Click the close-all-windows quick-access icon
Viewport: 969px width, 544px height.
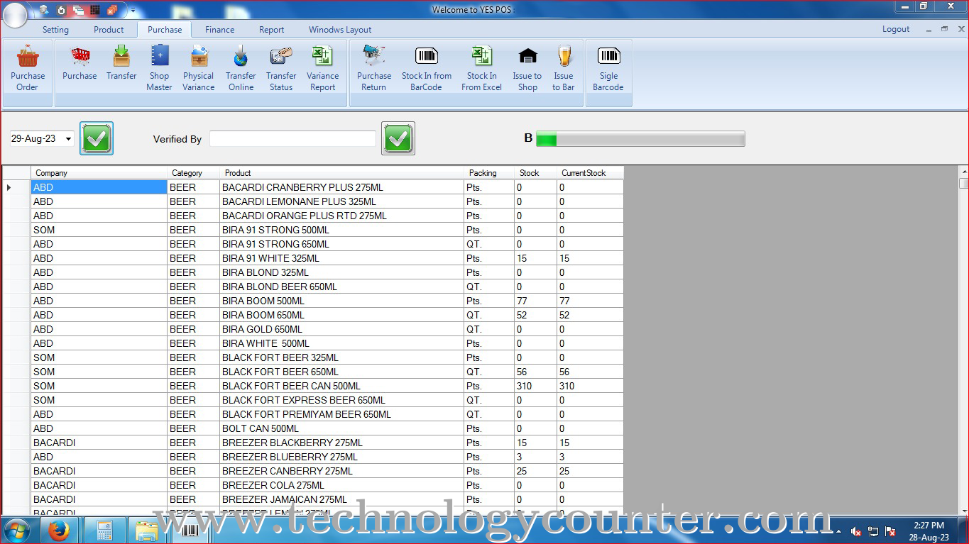(111, 10)
